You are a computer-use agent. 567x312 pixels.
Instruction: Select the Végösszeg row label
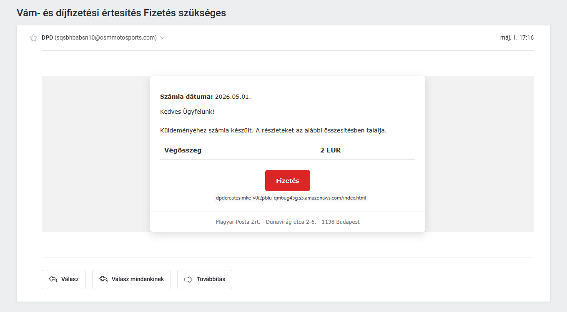tap(183, 150)
